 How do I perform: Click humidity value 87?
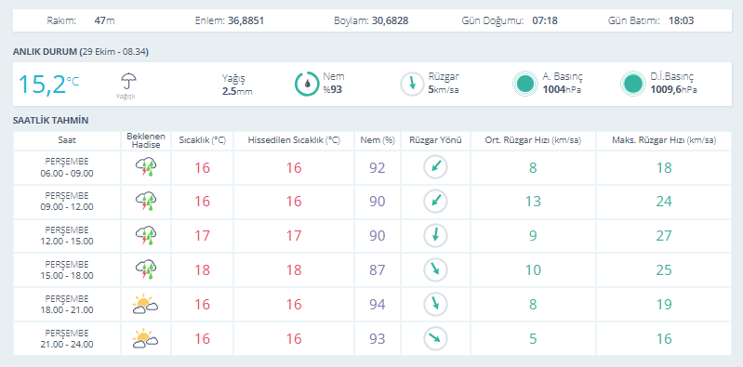click(378, 270)
